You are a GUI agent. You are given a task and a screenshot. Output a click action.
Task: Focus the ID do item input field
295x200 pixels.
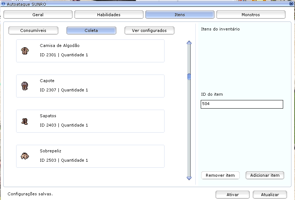[x=242, y=104]
